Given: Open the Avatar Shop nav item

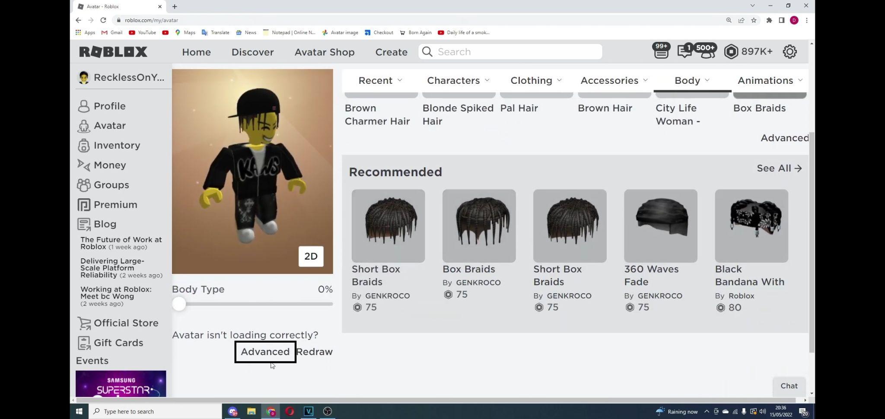Looking at the screenshot, I should pyautogui.click(x=325, y=52).
